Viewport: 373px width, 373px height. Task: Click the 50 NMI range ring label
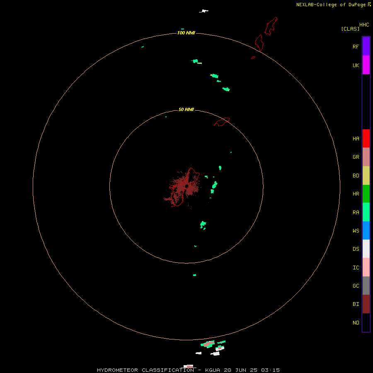coord(186,109)
